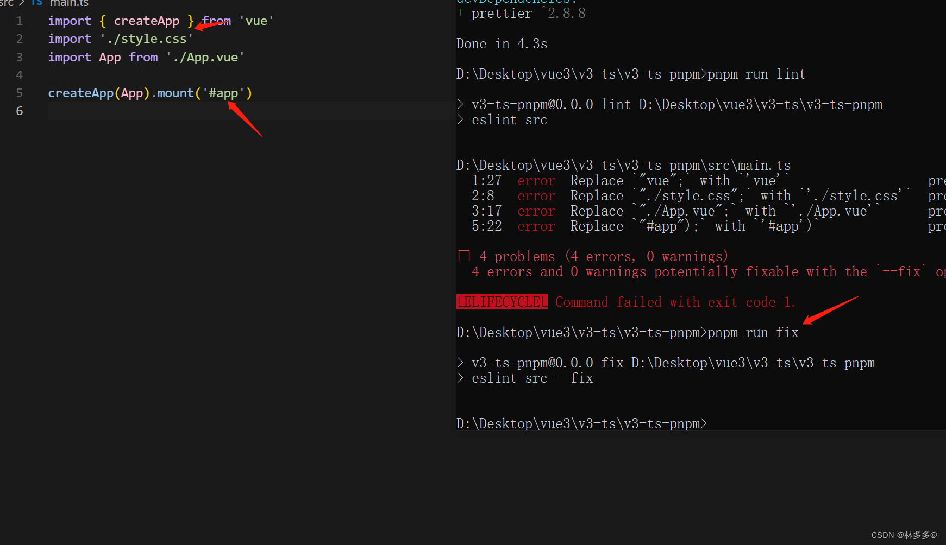Click the 'eslint src --fix' output line

pyautogui.click(x=524, y=378)
